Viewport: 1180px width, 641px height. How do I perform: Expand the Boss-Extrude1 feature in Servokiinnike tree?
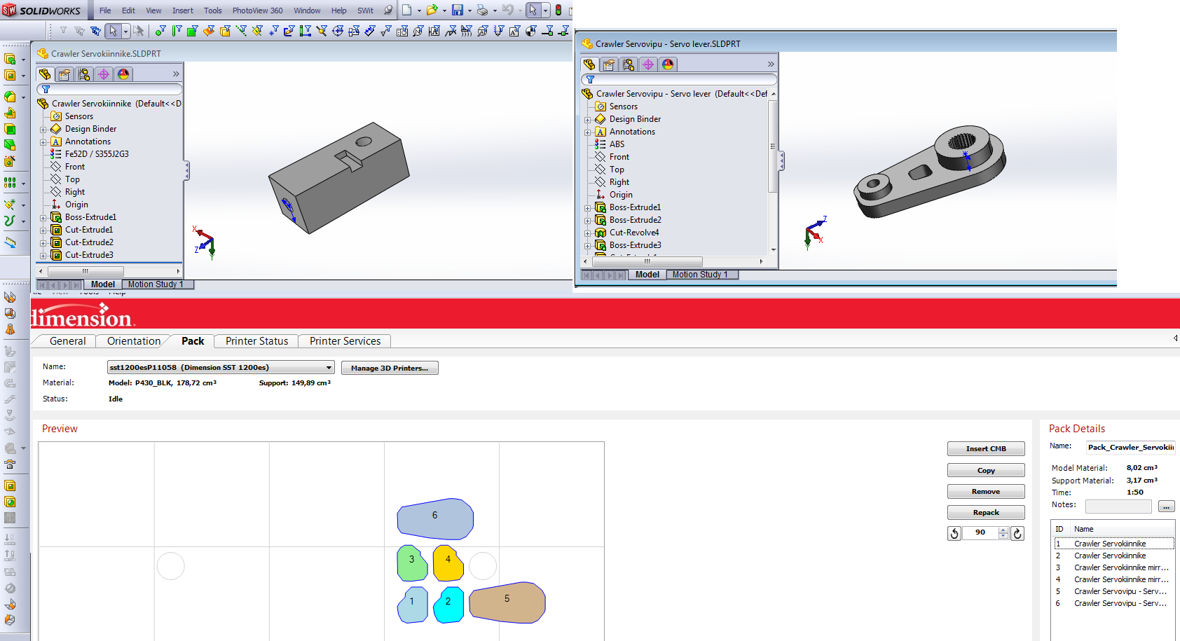[43, 218]
